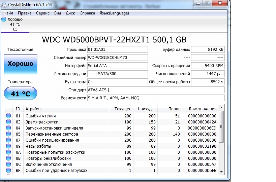Click threshold value 140
This screenshot has height=182, width=276.
coord(176,134)
